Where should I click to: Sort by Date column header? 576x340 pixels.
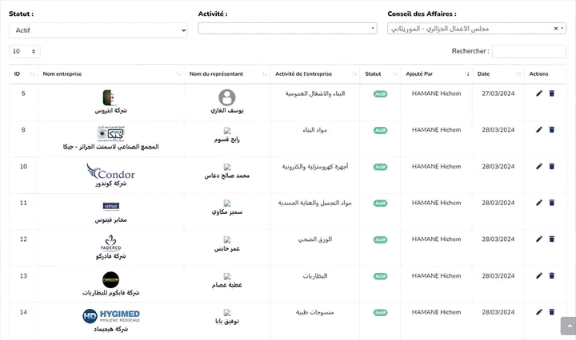[496, 73]
